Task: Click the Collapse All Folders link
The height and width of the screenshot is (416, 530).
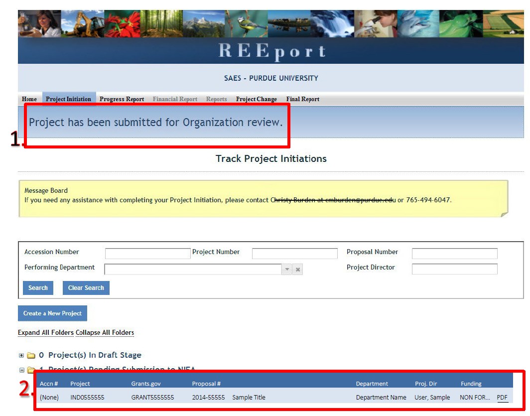Action: coord(105,332)
